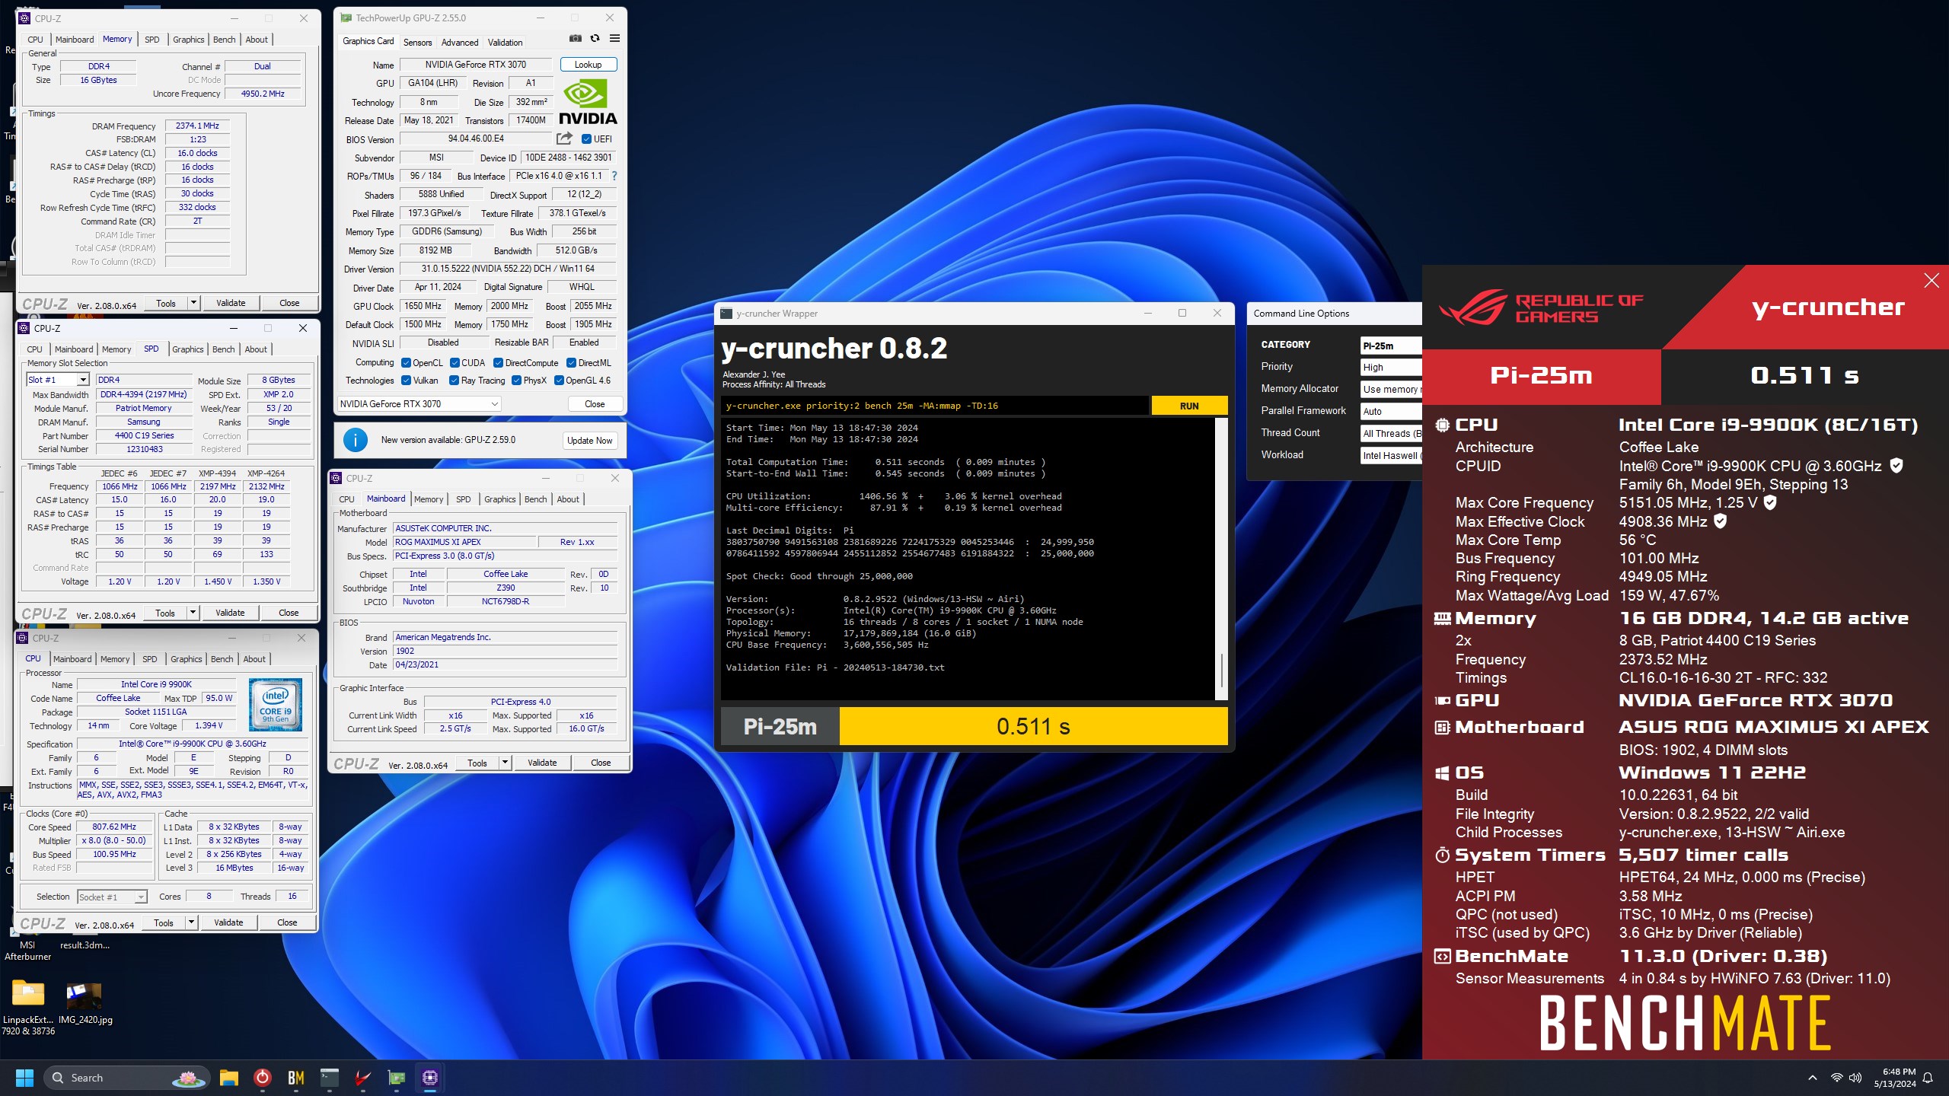The height and width of the screenshot is (1096, 1949).
Task: Open the LinpackExt folder desktop icon
Action: click(x=27, y=1006)
